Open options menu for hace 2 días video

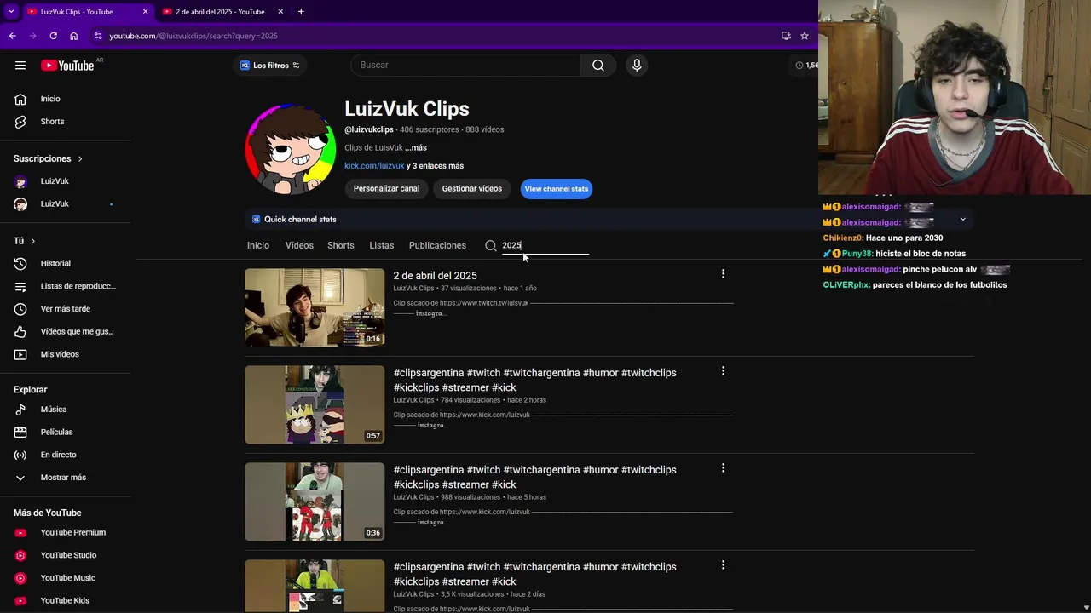(x=723, y=565)
